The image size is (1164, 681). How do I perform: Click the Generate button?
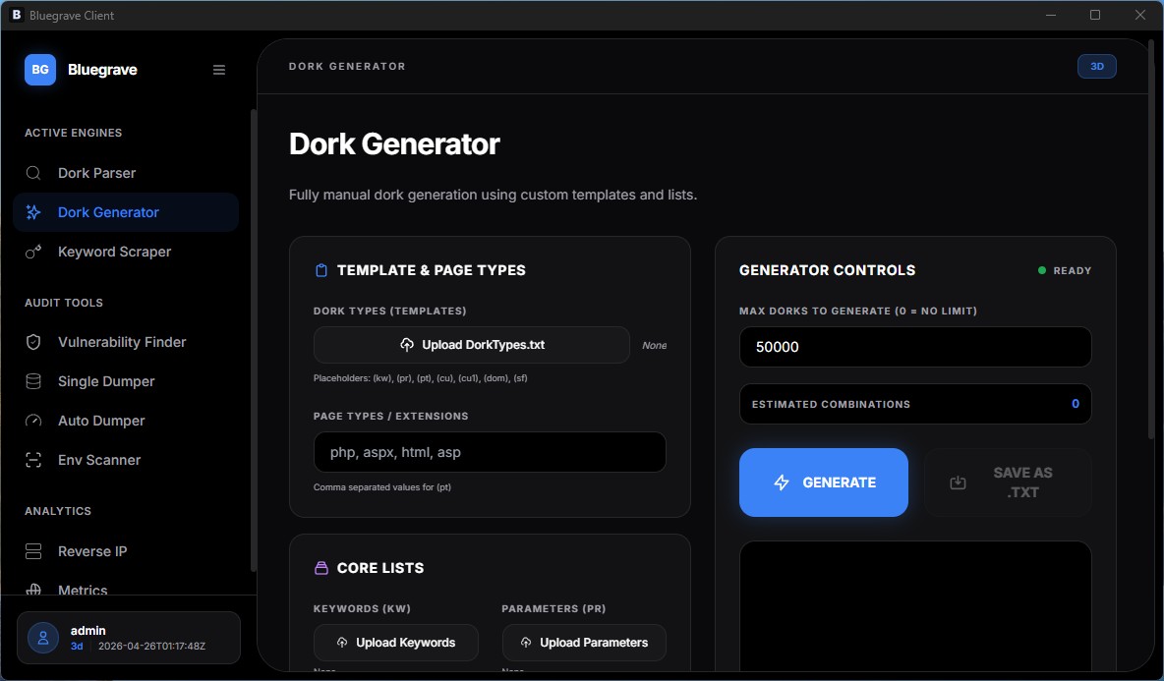[x=823, y=482]
